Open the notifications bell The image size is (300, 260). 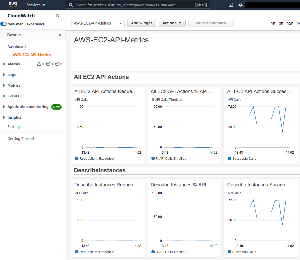tap(240, 5)
